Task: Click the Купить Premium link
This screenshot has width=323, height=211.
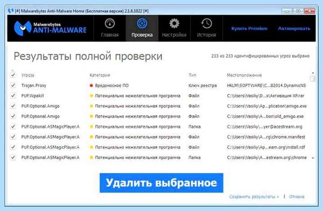Action: (x=249, y=29)
